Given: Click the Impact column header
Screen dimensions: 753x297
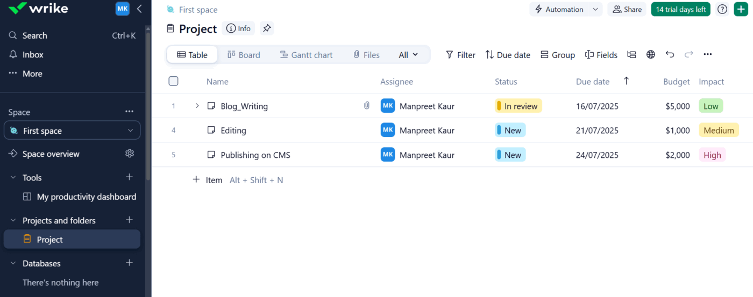Looking at the screenshot, I should click(x=711, y=82).
